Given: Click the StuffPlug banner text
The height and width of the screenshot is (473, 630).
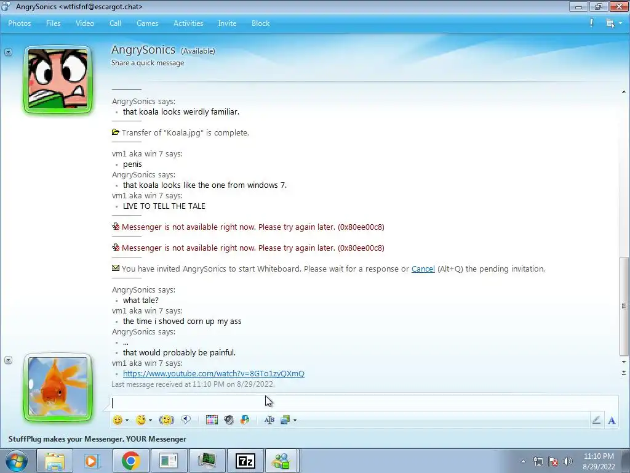Looking at the screenshot, I should click(x=97, y=439).
